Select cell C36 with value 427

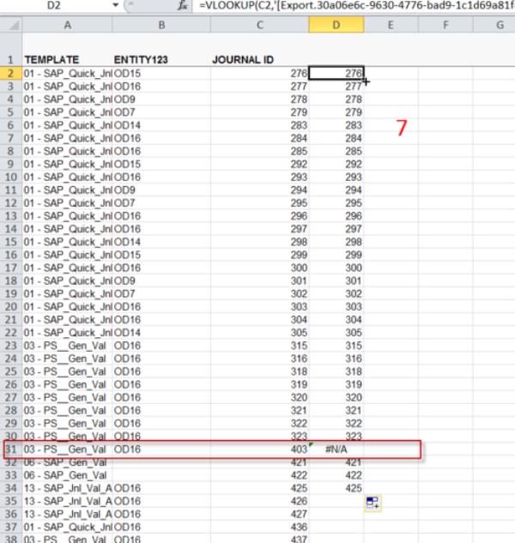tap(259, 514)
